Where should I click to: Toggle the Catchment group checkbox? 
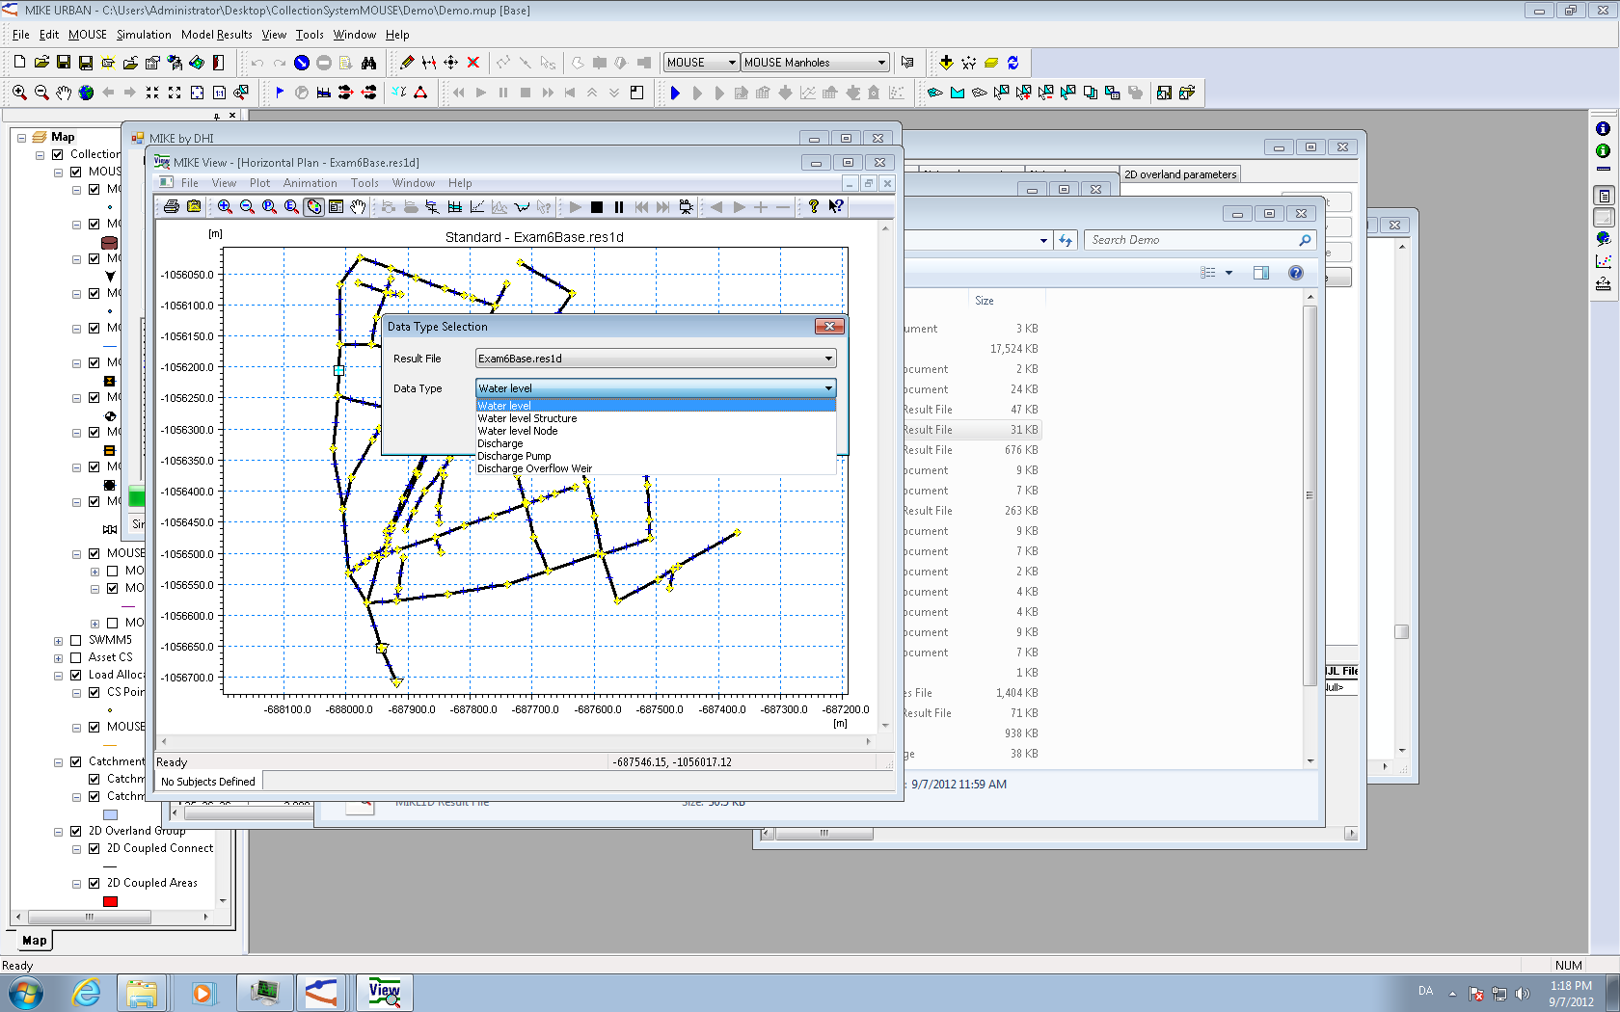coord(76,761)
